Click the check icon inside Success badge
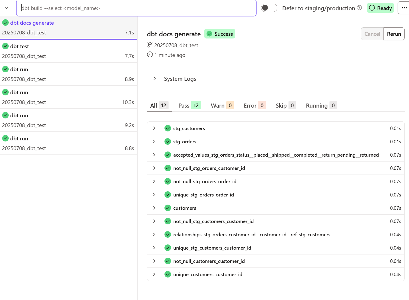This screenshot has height=300, width=409. 209,34
